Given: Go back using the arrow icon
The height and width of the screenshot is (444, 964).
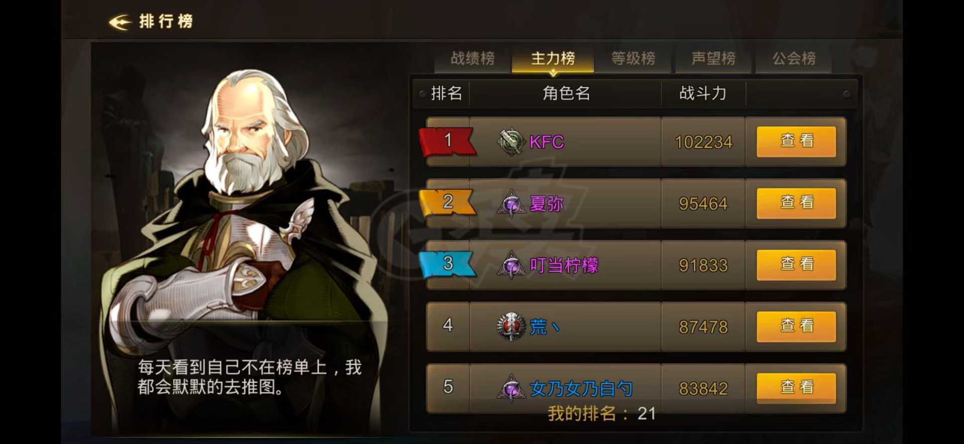Looking at the screenshot, I should tap(120, 22).
